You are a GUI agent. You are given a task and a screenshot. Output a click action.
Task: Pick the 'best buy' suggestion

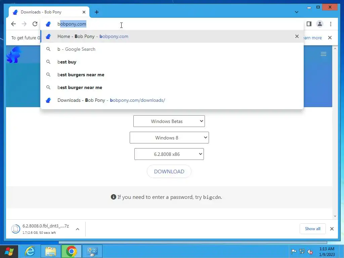coord(172,62)
